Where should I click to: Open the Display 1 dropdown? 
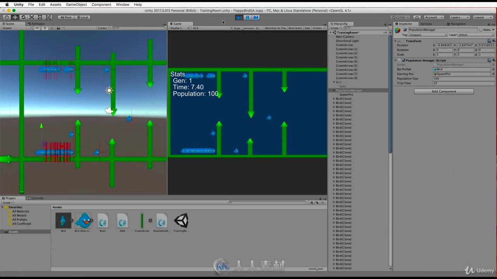(179, 28)
